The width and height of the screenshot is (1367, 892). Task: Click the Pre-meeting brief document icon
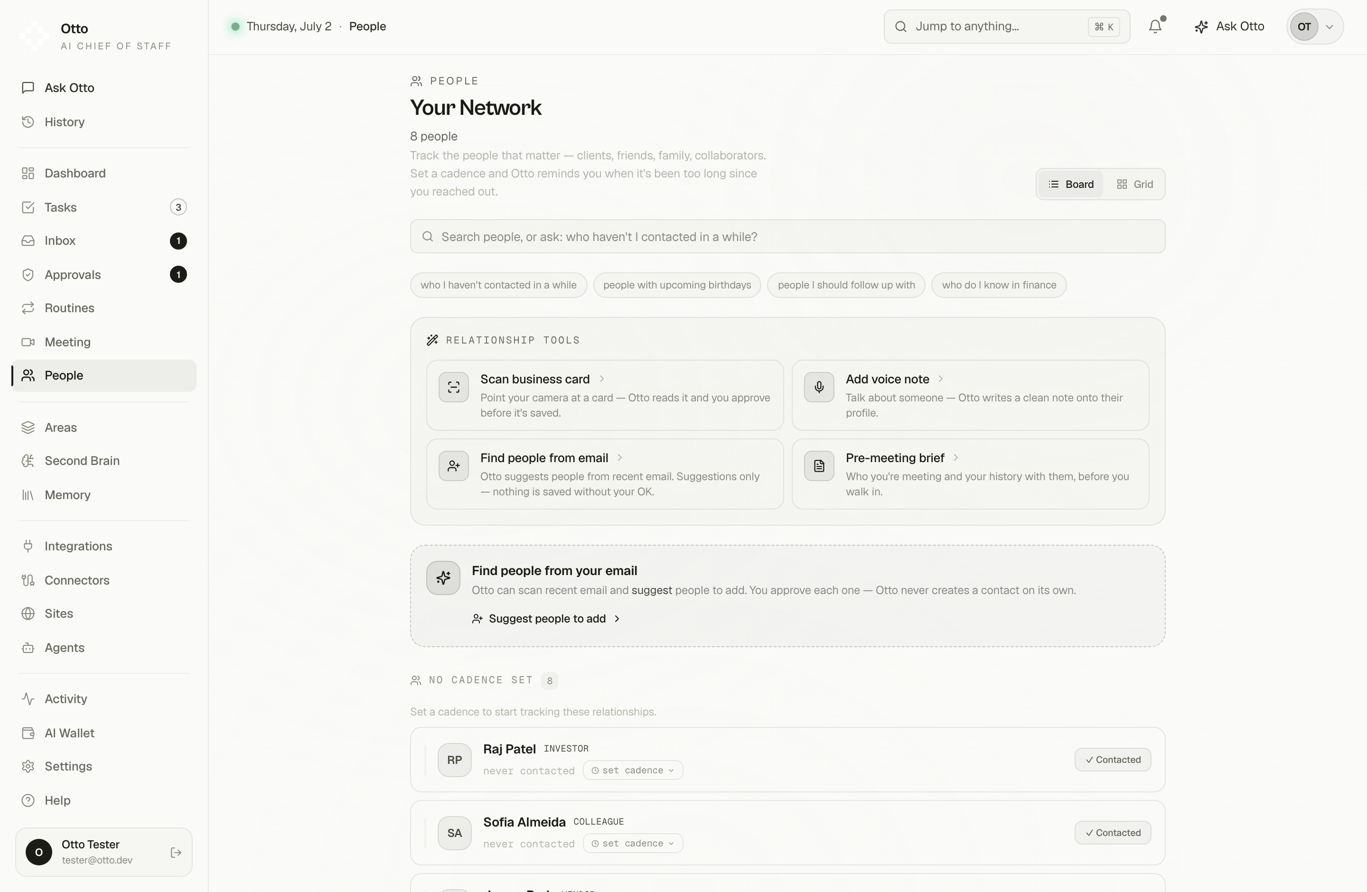pos(819,466)
